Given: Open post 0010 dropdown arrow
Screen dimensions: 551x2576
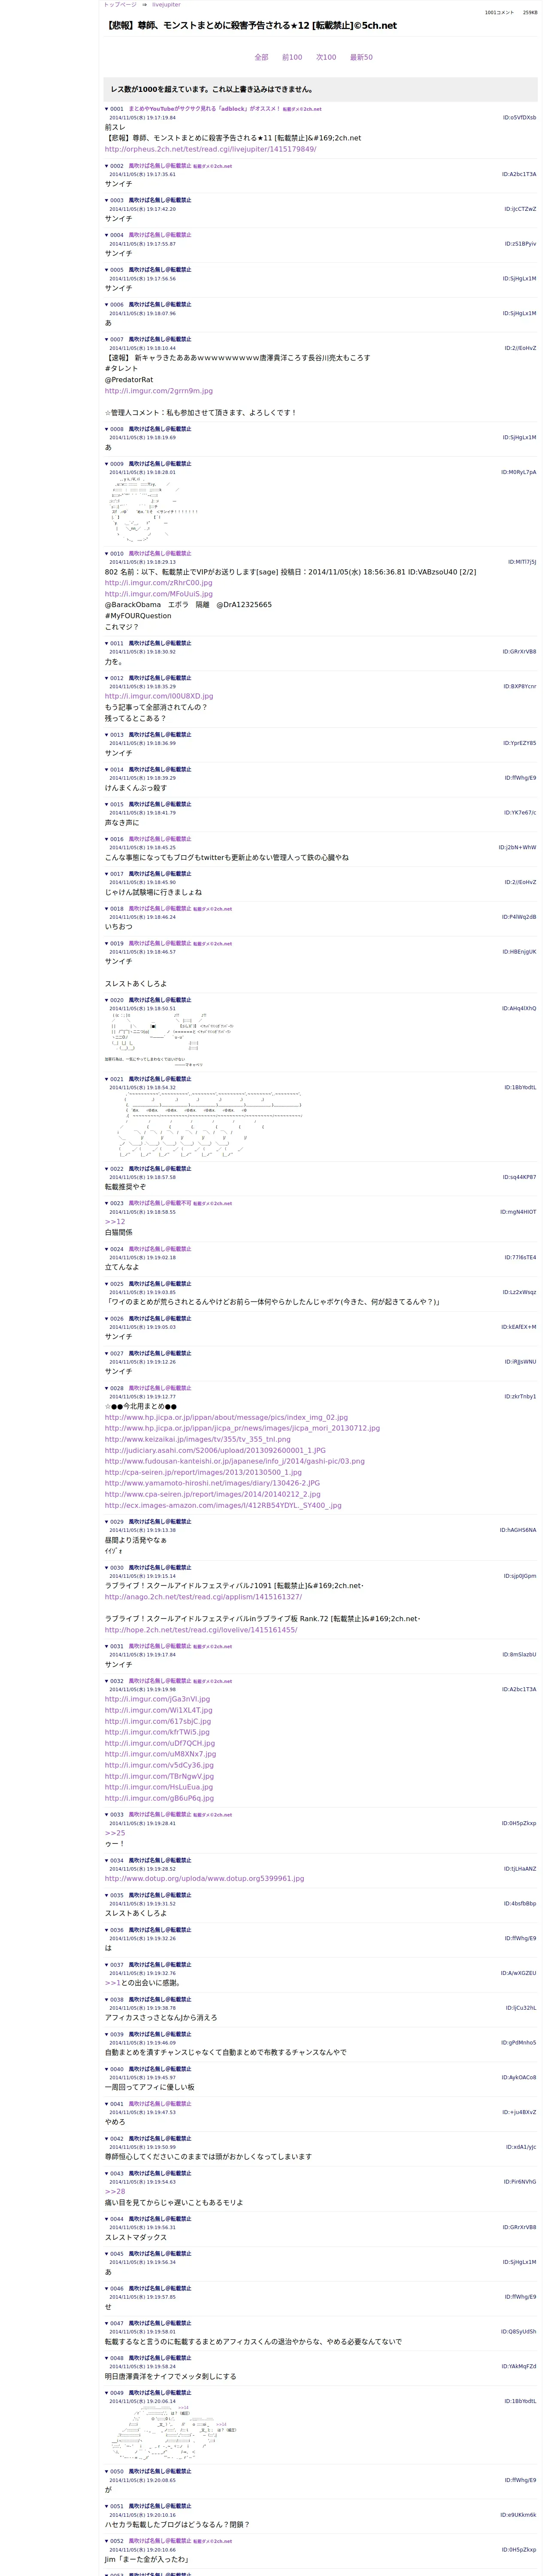Looking at the screenshot, I should pyautogui.click(x=107, y=553).
